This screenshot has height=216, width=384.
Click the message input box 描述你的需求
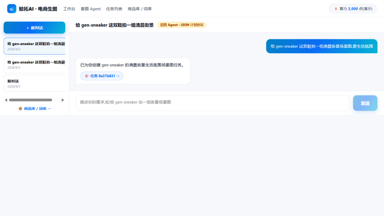pyautogui.click(x=212, y=103)
